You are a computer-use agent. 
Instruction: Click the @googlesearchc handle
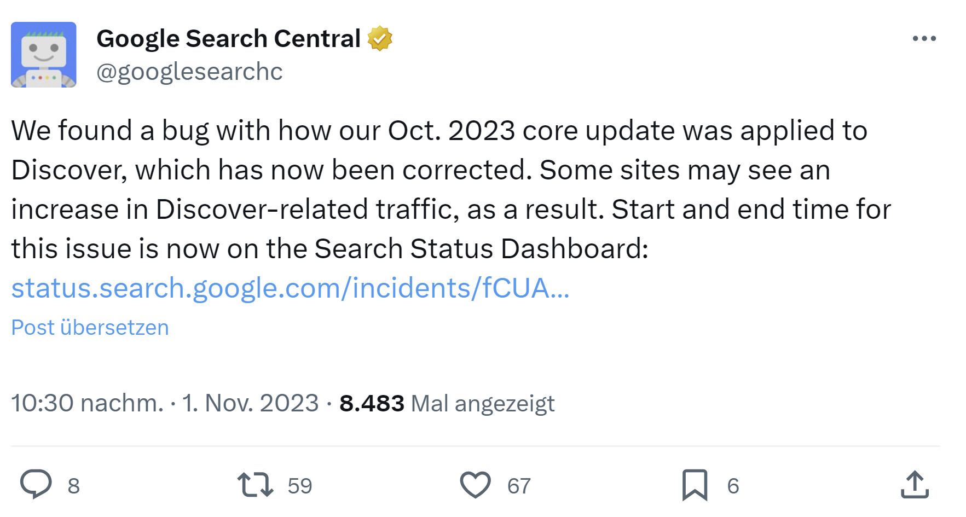189,71
